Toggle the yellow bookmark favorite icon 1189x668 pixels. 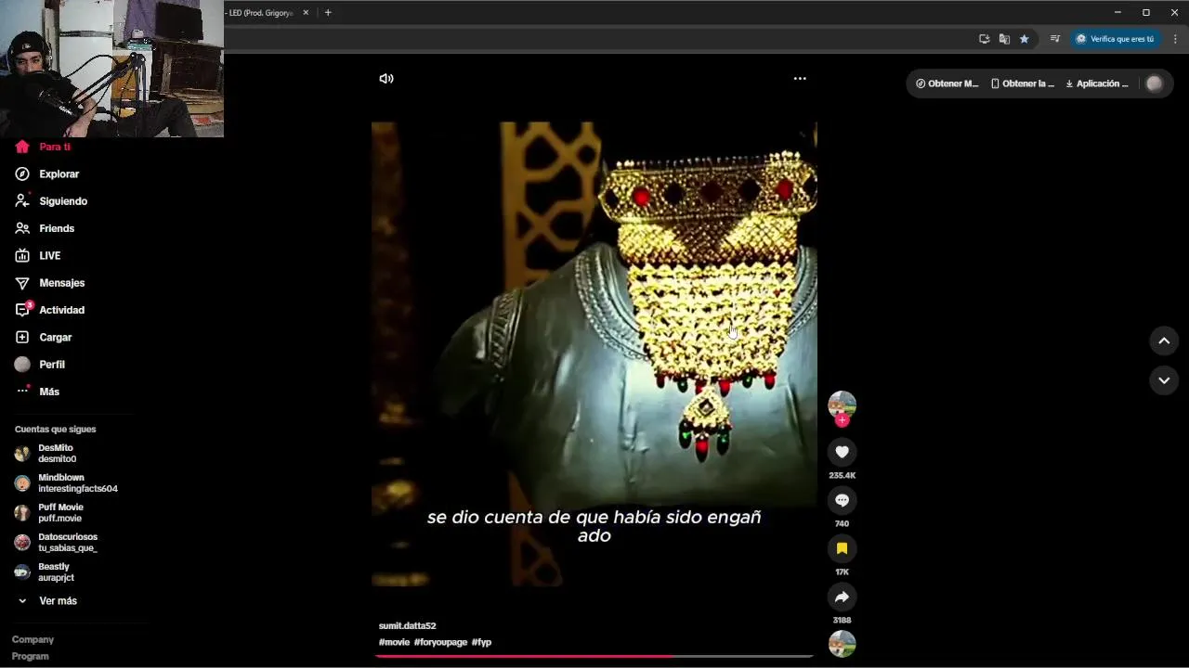842,548
